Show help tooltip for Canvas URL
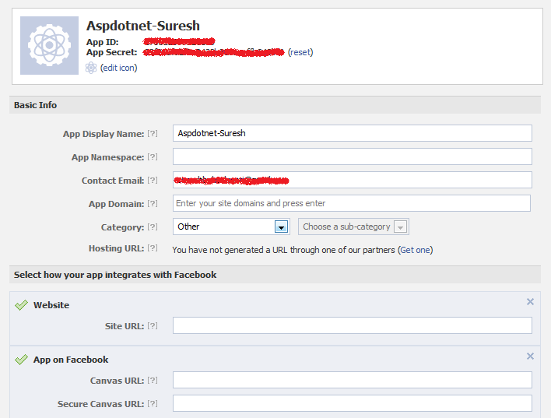The image size is (551, 418). [153, 381]
